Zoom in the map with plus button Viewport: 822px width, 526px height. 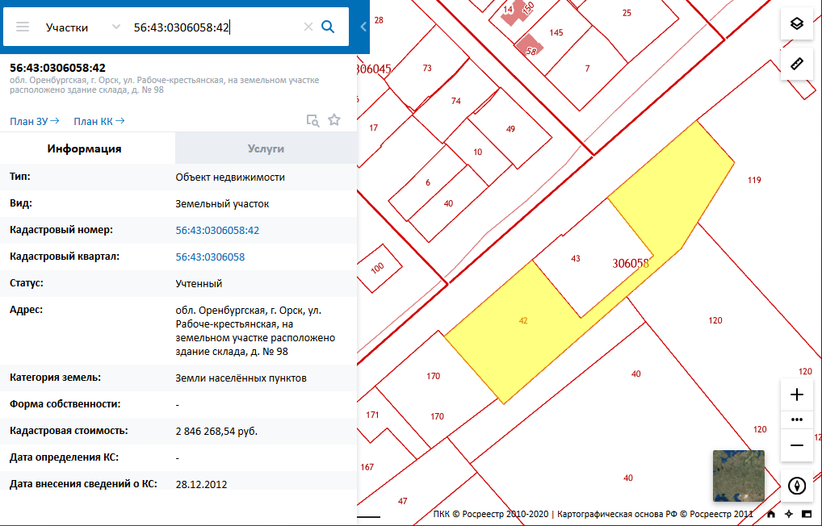797,394
